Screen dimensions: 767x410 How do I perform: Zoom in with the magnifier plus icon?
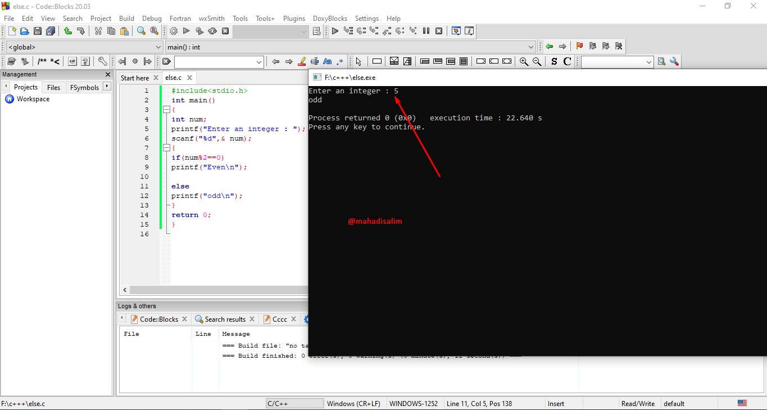pyautogui.click(x=524, y=62)
